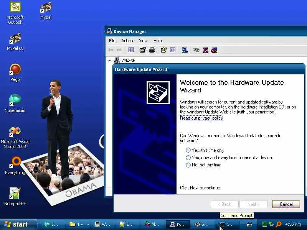Image resolution: width=307 pixels, height=230 pixels.
Task: Select the Notepad++ desktop shortcut
Action: pos(15,197)
